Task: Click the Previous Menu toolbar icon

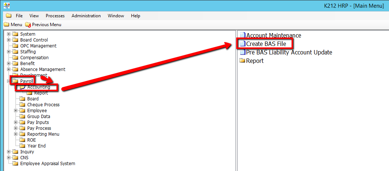Action: 28,25
